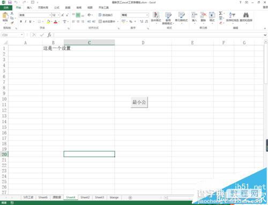Viewport: 268px width, 205px height.
Task: Save workbook via quick access toolbar
Action: [10, 2]
